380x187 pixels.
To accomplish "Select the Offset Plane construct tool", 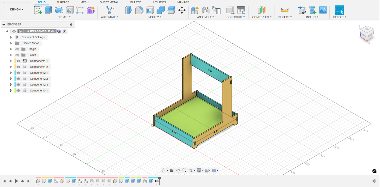I will coord(262,10).
